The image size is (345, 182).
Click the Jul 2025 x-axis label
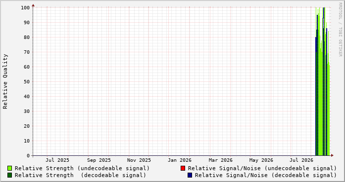pyautogui.click(x=57, y=160)
